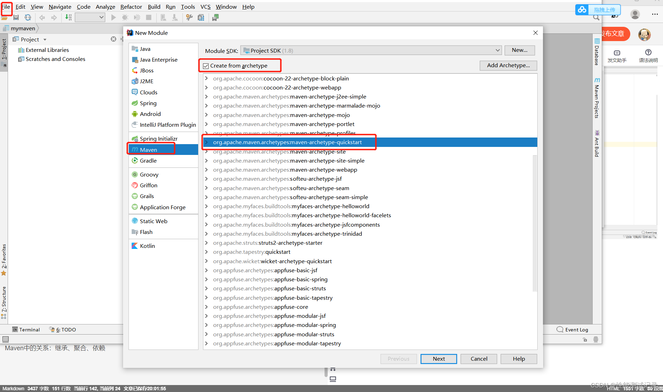The height and width of the screenshot is (392, 663).
Task: Click the Debug bug icon in toolbar
Action: [125, 17]
